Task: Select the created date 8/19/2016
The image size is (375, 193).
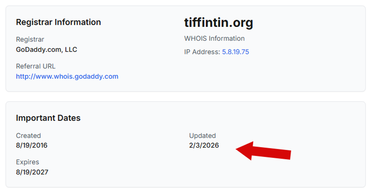Action: coord(32,145)
